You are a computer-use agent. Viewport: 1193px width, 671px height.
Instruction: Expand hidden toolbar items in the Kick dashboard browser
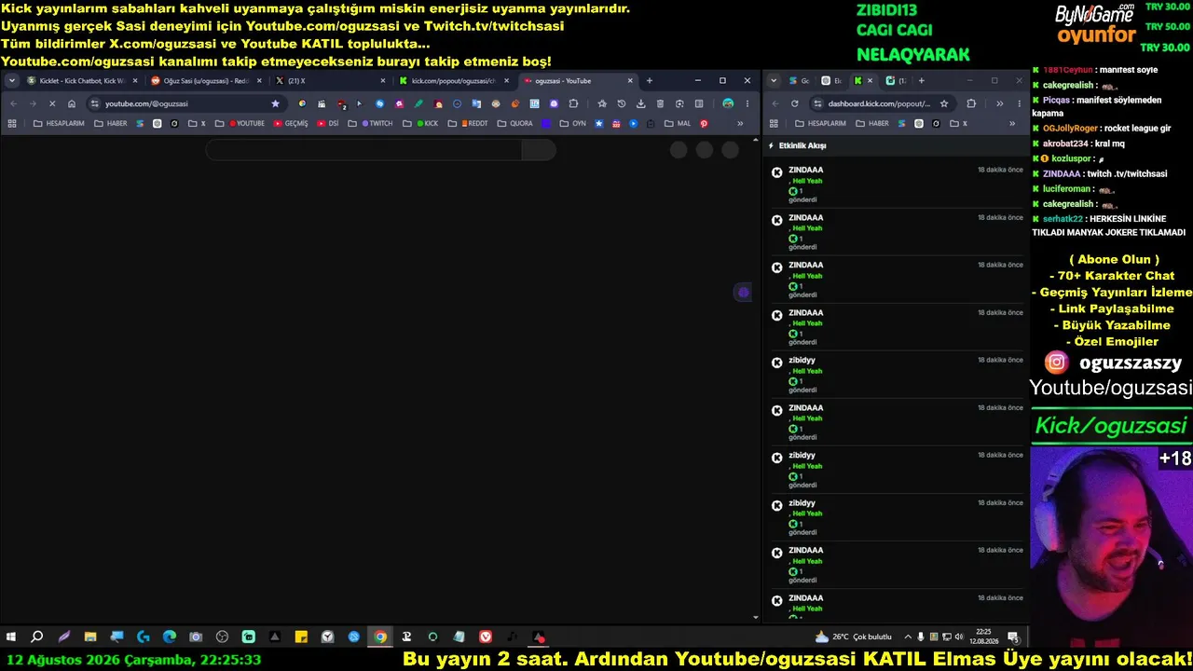tap(999, 103)
